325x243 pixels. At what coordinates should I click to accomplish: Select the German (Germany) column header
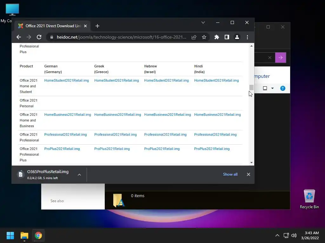[53, 69]
